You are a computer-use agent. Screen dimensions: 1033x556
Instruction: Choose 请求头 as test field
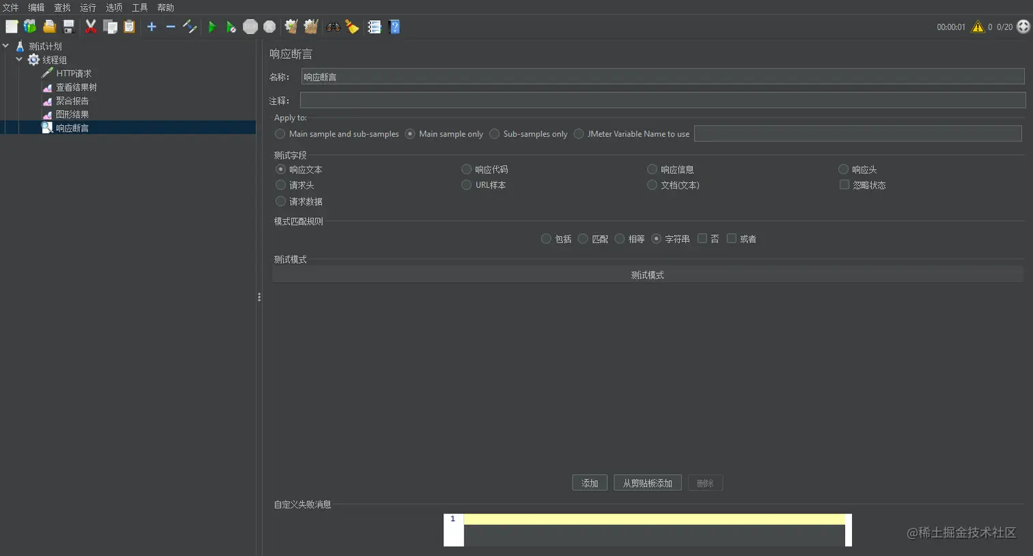point(280,185)
